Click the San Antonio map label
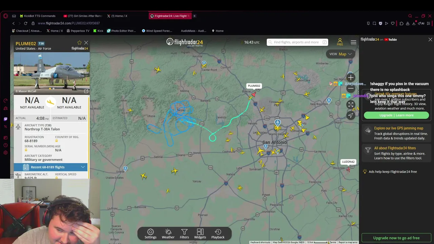 (x=274, y=142)
